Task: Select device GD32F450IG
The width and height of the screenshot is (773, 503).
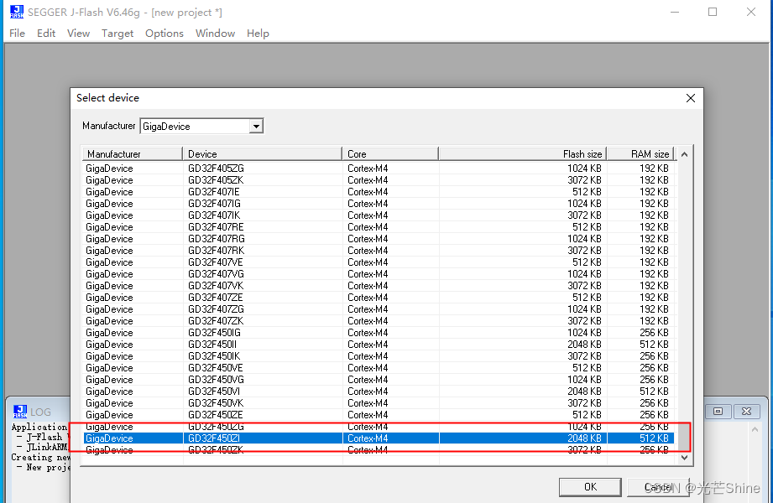Action: click(379, 333)
